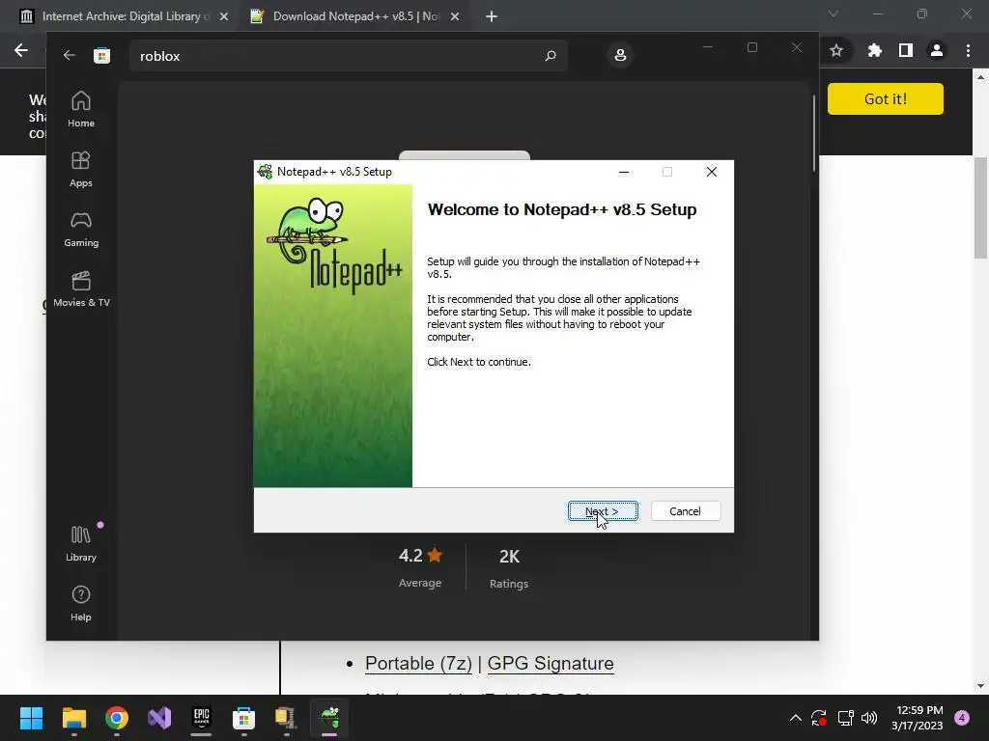This screenshot has width=989, height=741.
Task: Open Library in Microsoft Store sidebar
Action: pyautogui.click(x=81, y=543)
